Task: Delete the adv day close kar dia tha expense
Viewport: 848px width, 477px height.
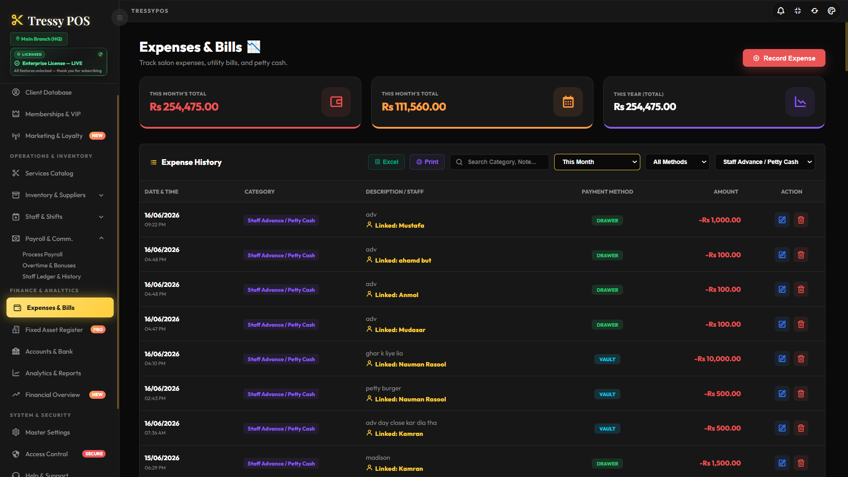Action: (x=801, y=428)
